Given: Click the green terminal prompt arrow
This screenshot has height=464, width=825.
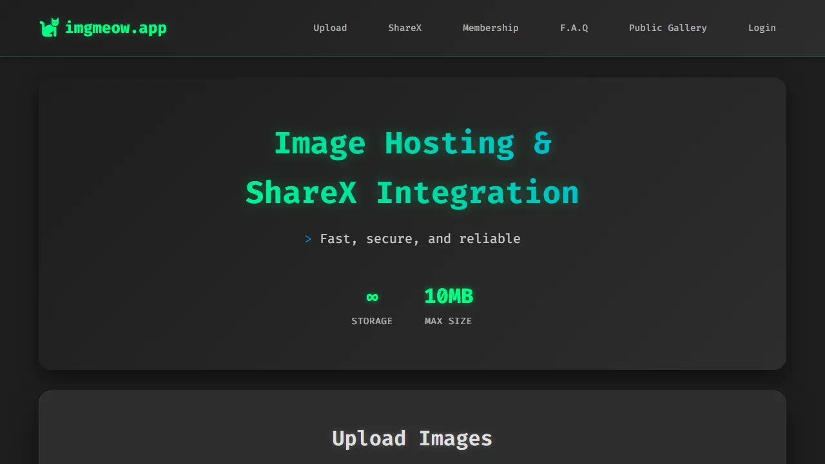Looking at the screenshot, I should point(307,238).
